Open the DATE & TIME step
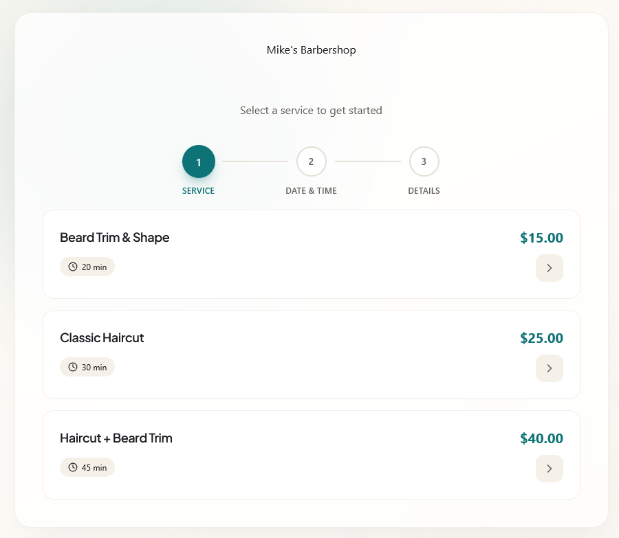This screenshot has height=538, width=619. (311, 190)
